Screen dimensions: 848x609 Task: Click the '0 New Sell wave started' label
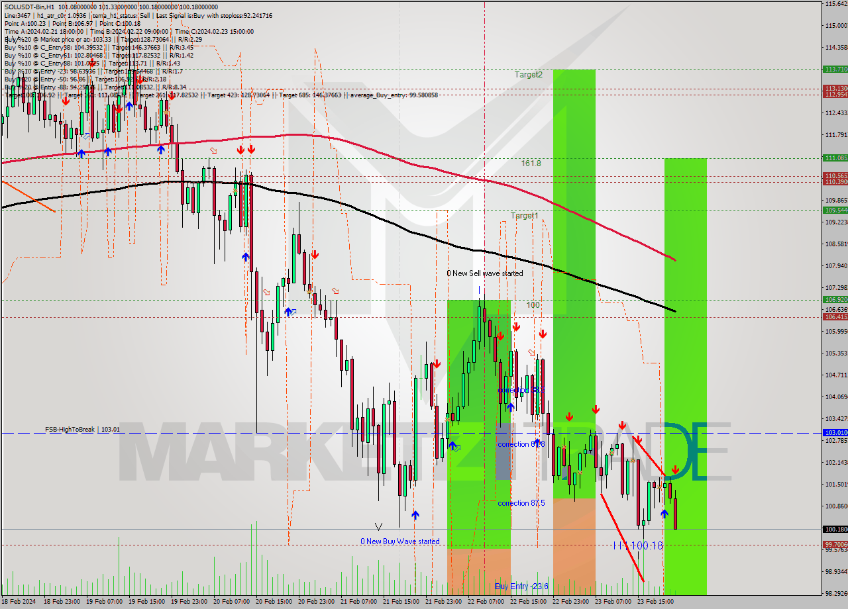point(484,273)
